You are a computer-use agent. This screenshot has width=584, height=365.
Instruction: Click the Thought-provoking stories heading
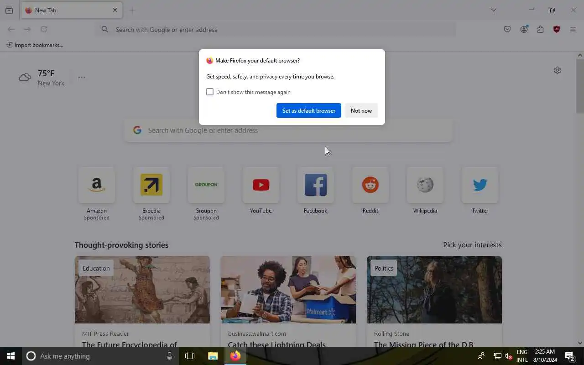pos(121,245)
